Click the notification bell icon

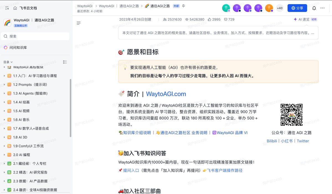[x=314, y=8]
